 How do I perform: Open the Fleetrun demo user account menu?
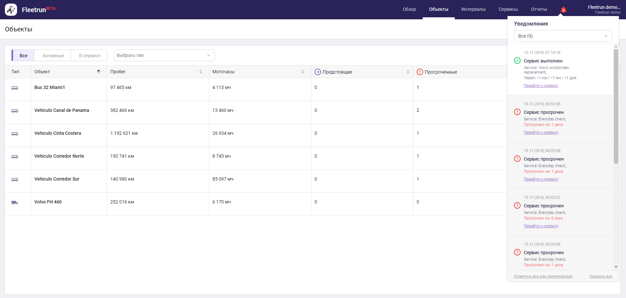(x=604, y=9)
